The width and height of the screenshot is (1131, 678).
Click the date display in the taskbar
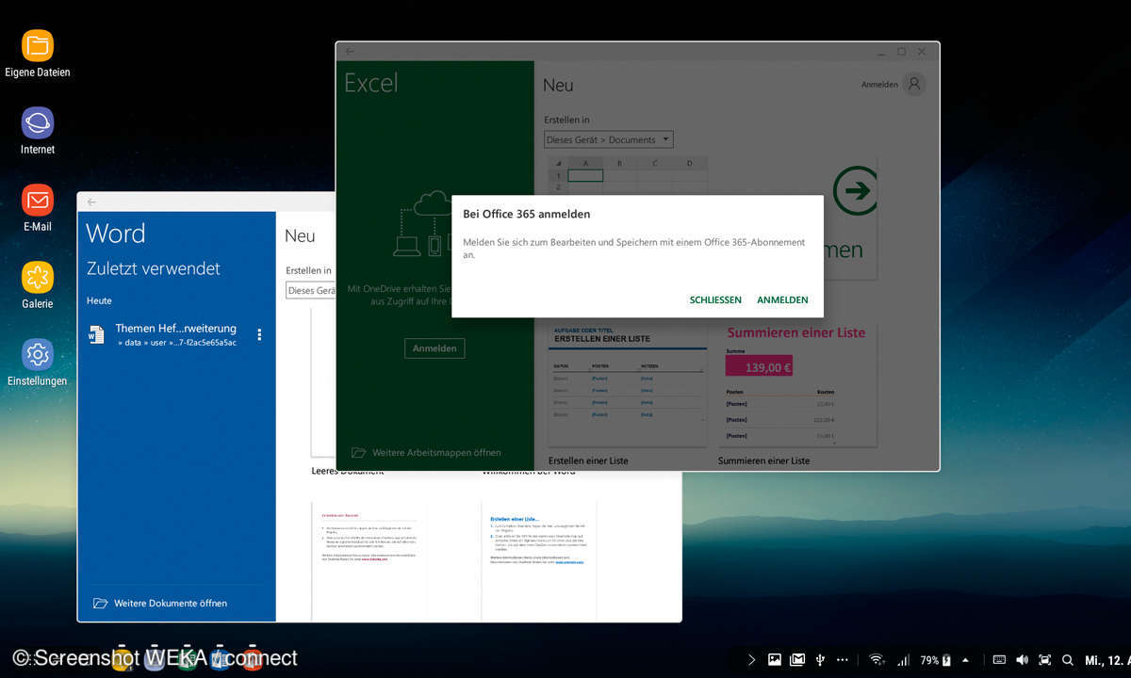click(x=1107, y=660)
